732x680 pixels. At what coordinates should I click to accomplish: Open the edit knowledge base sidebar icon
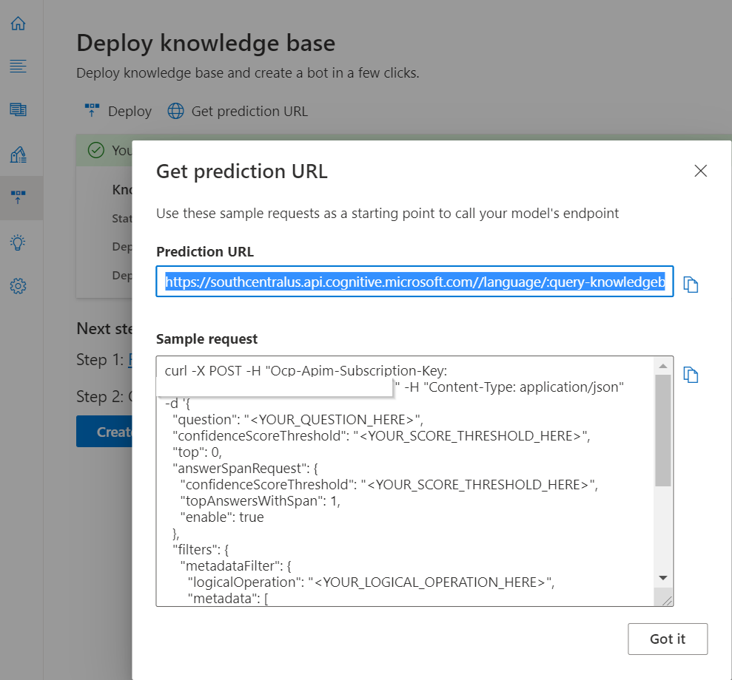coord(18,110)
